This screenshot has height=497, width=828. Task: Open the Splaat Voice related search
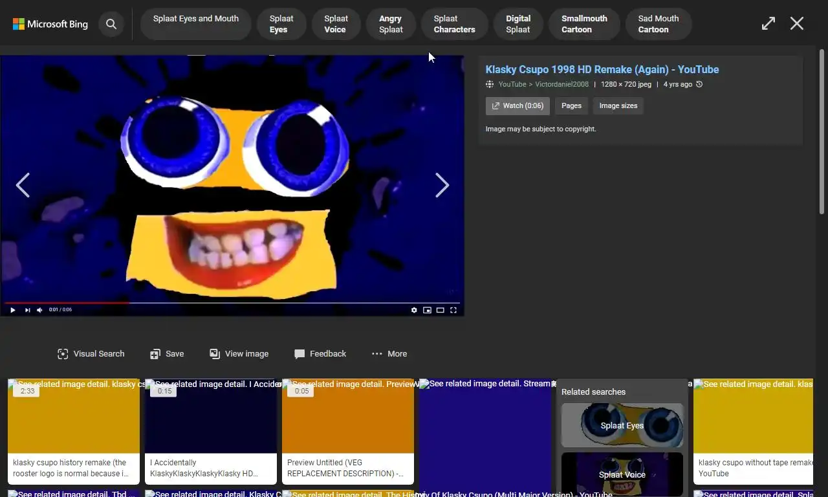tap(622, 474)
